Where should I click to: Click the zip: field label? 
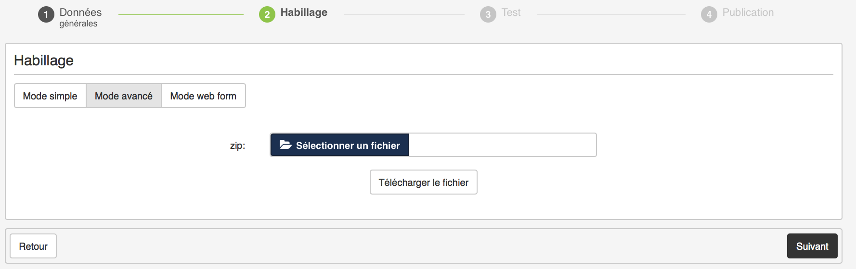(x=237, y=146)
